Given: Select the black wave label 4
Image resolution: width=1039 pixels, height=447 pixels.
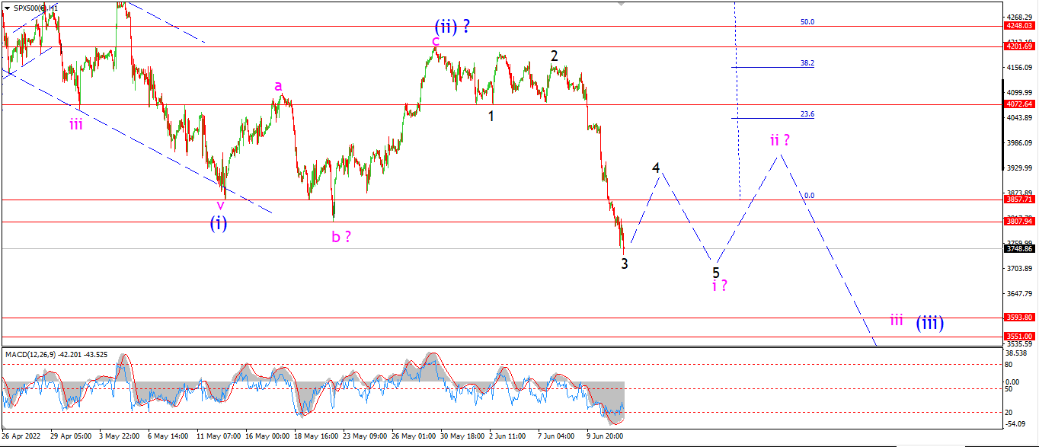Looking at the screenshot, I should pos(655,168).
